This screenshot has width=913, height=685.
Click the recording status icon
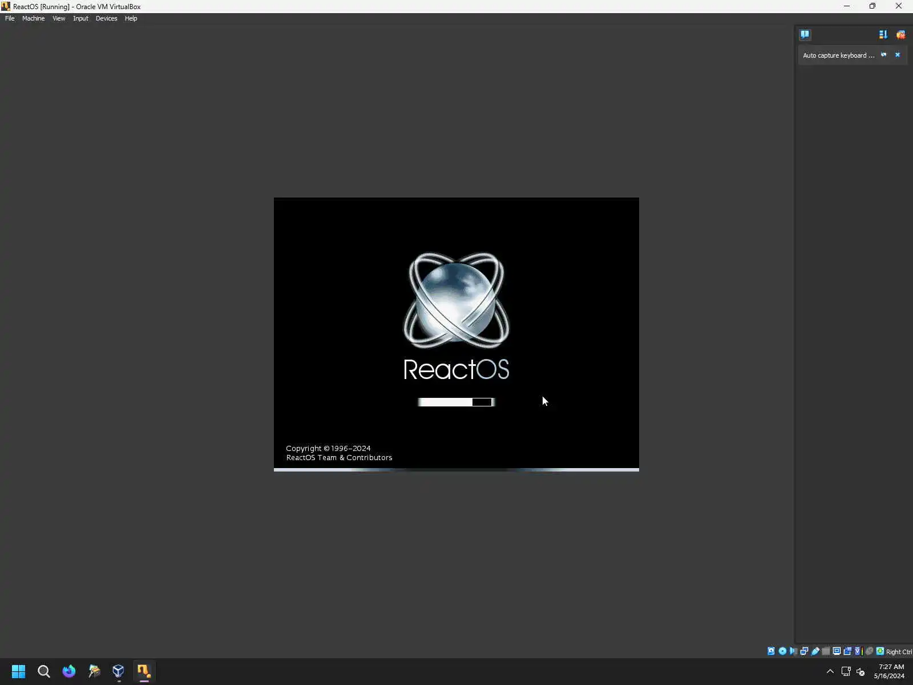coord(847,651)
